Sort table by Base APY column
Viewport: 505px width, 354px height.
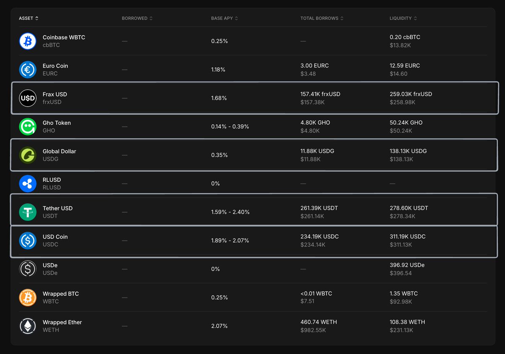pos(224,18)
